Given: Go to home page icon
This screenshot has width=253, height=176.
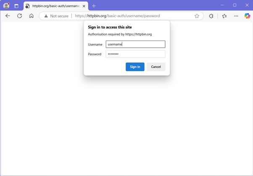Looking at the screenshot, I should 31,16.
